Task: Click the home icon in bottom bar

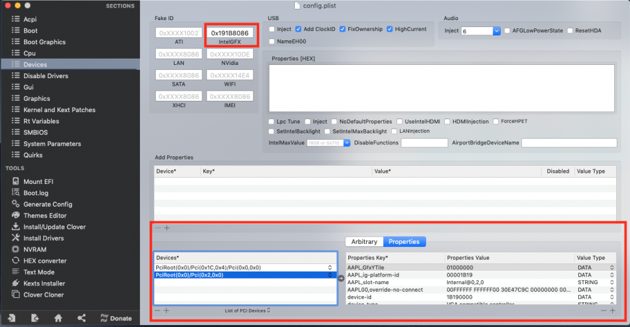Action: coord(58,318)
